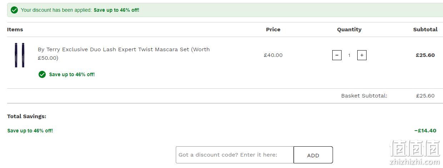Image resolution: width=443 pixels, height=168 pixels.
Task: Click the quantity value field
Action: click(349, 55)
